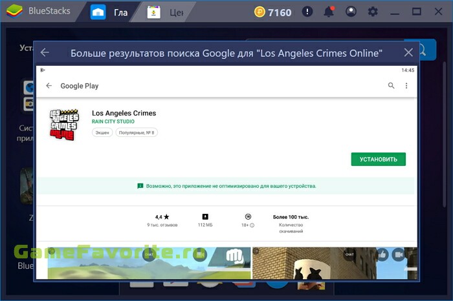Click the main window's right-edge scrollbar

pos(445,134)
